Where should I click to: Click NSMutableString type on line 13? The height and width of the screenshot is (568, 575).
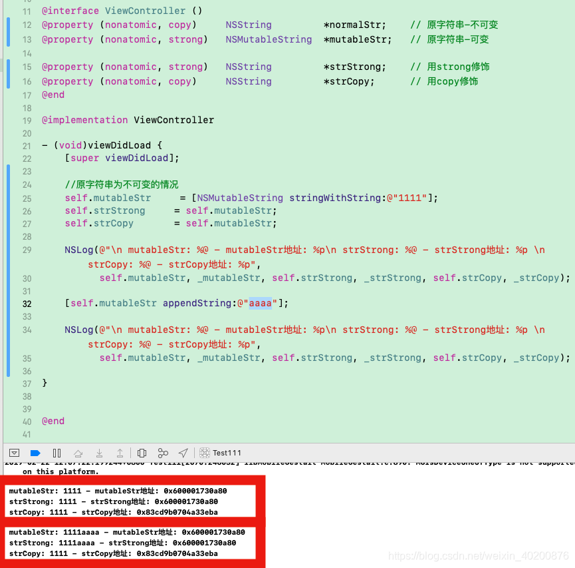[269, 39]
